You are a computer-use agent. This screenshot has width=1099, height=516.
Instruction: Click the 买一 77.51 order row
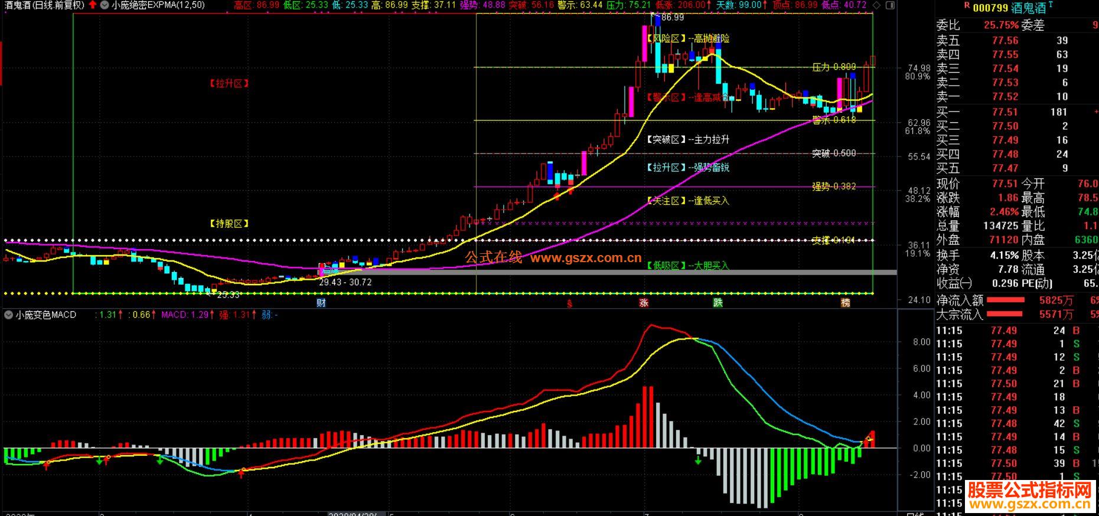[1017, 112]
